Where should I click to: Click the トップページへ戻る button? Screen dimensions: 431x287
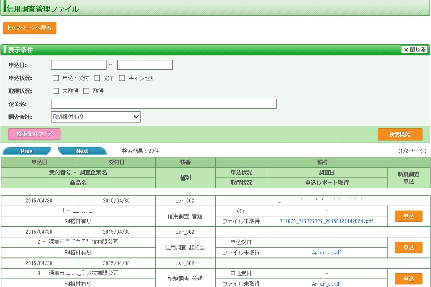(x=30, y=28)
